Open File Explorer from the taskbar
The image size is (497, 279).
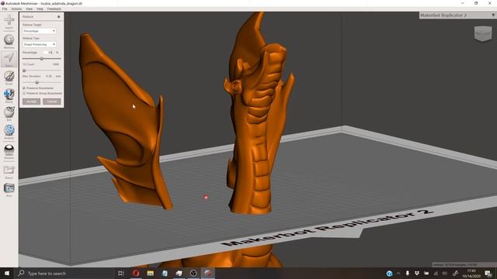point(150,273)
